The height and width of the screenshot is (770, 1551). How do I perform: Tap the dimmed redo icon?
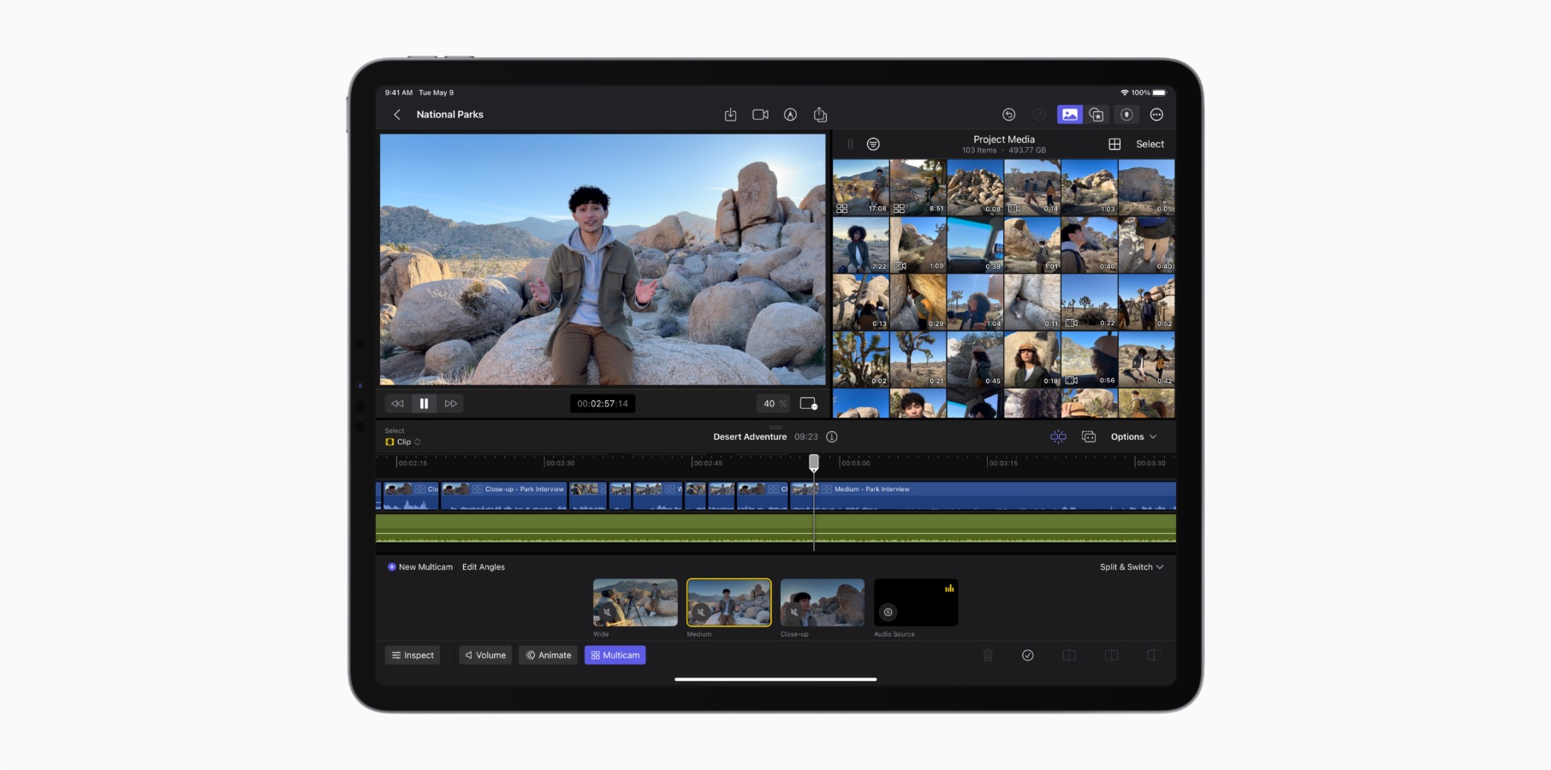tap(1039, 115)
